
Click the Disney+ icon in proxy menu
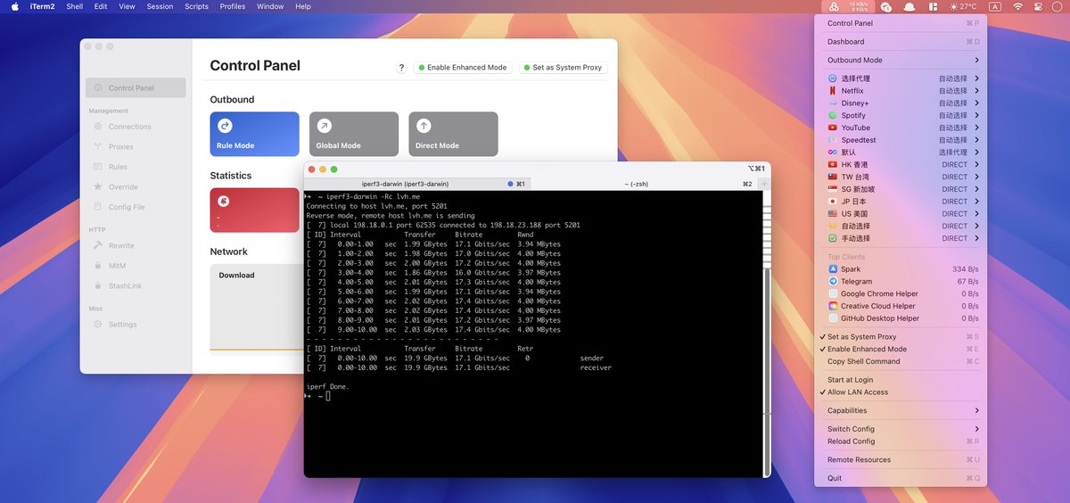point(833,103)
